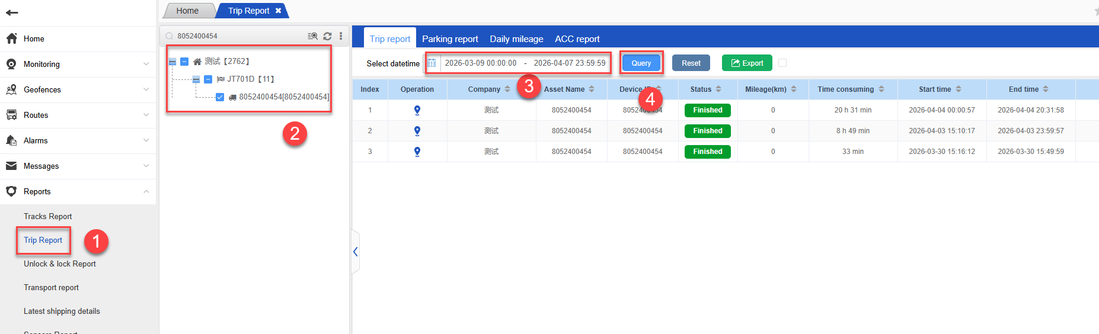Uncheck device 8052400454 in tree
1099x334 pixels.
point(220,97)
